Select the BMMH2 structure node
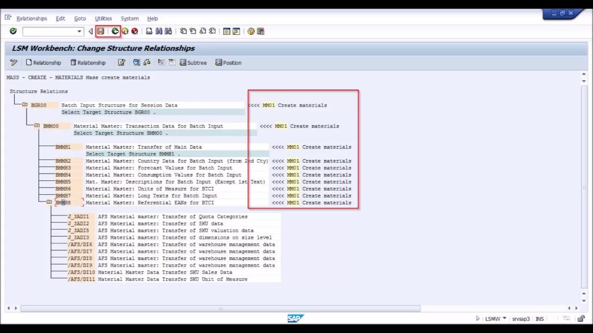Viewport: 593px width, 333px height. (x=63, y=161)
